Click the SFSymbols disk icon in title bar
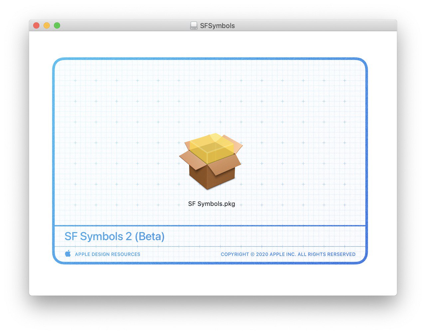 pyautogui.click(x=194, y=26)
